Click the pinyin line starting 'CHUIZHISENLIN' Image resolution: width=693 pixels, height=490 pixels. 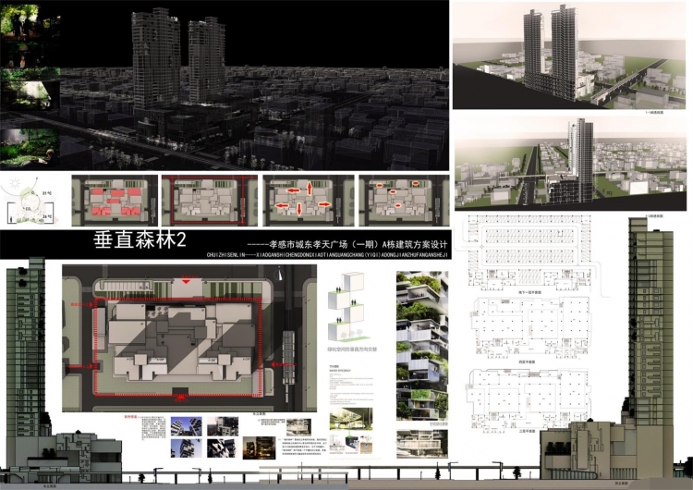(327, 255)
